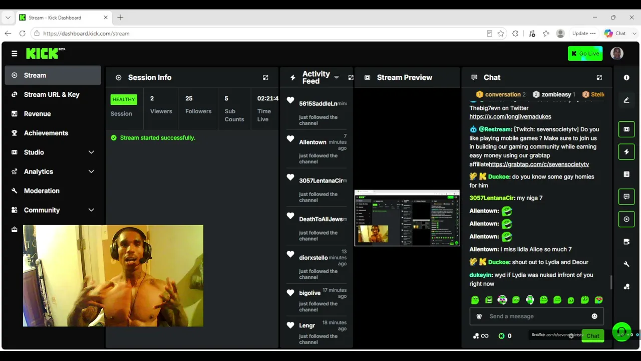Switch to the Stream - Kick Dashboard tab
641x361 pixels.
(64, 18)
